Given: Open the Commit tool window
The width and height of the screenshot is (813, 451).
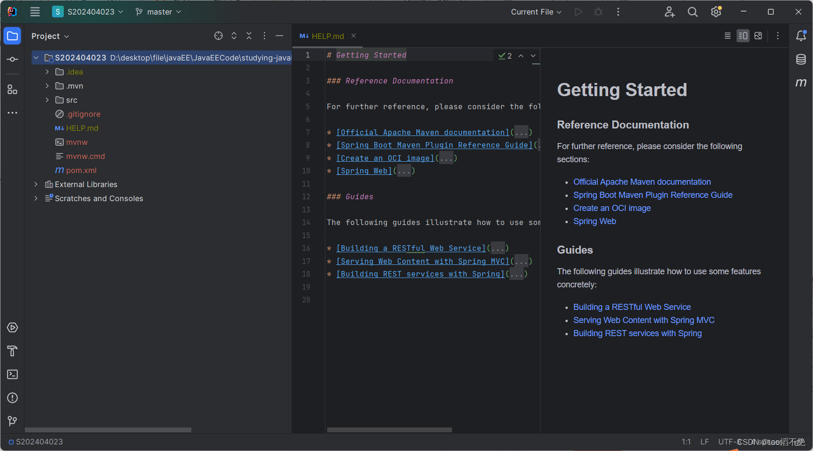Looking at the screenshot, I should tap(13, 60).
